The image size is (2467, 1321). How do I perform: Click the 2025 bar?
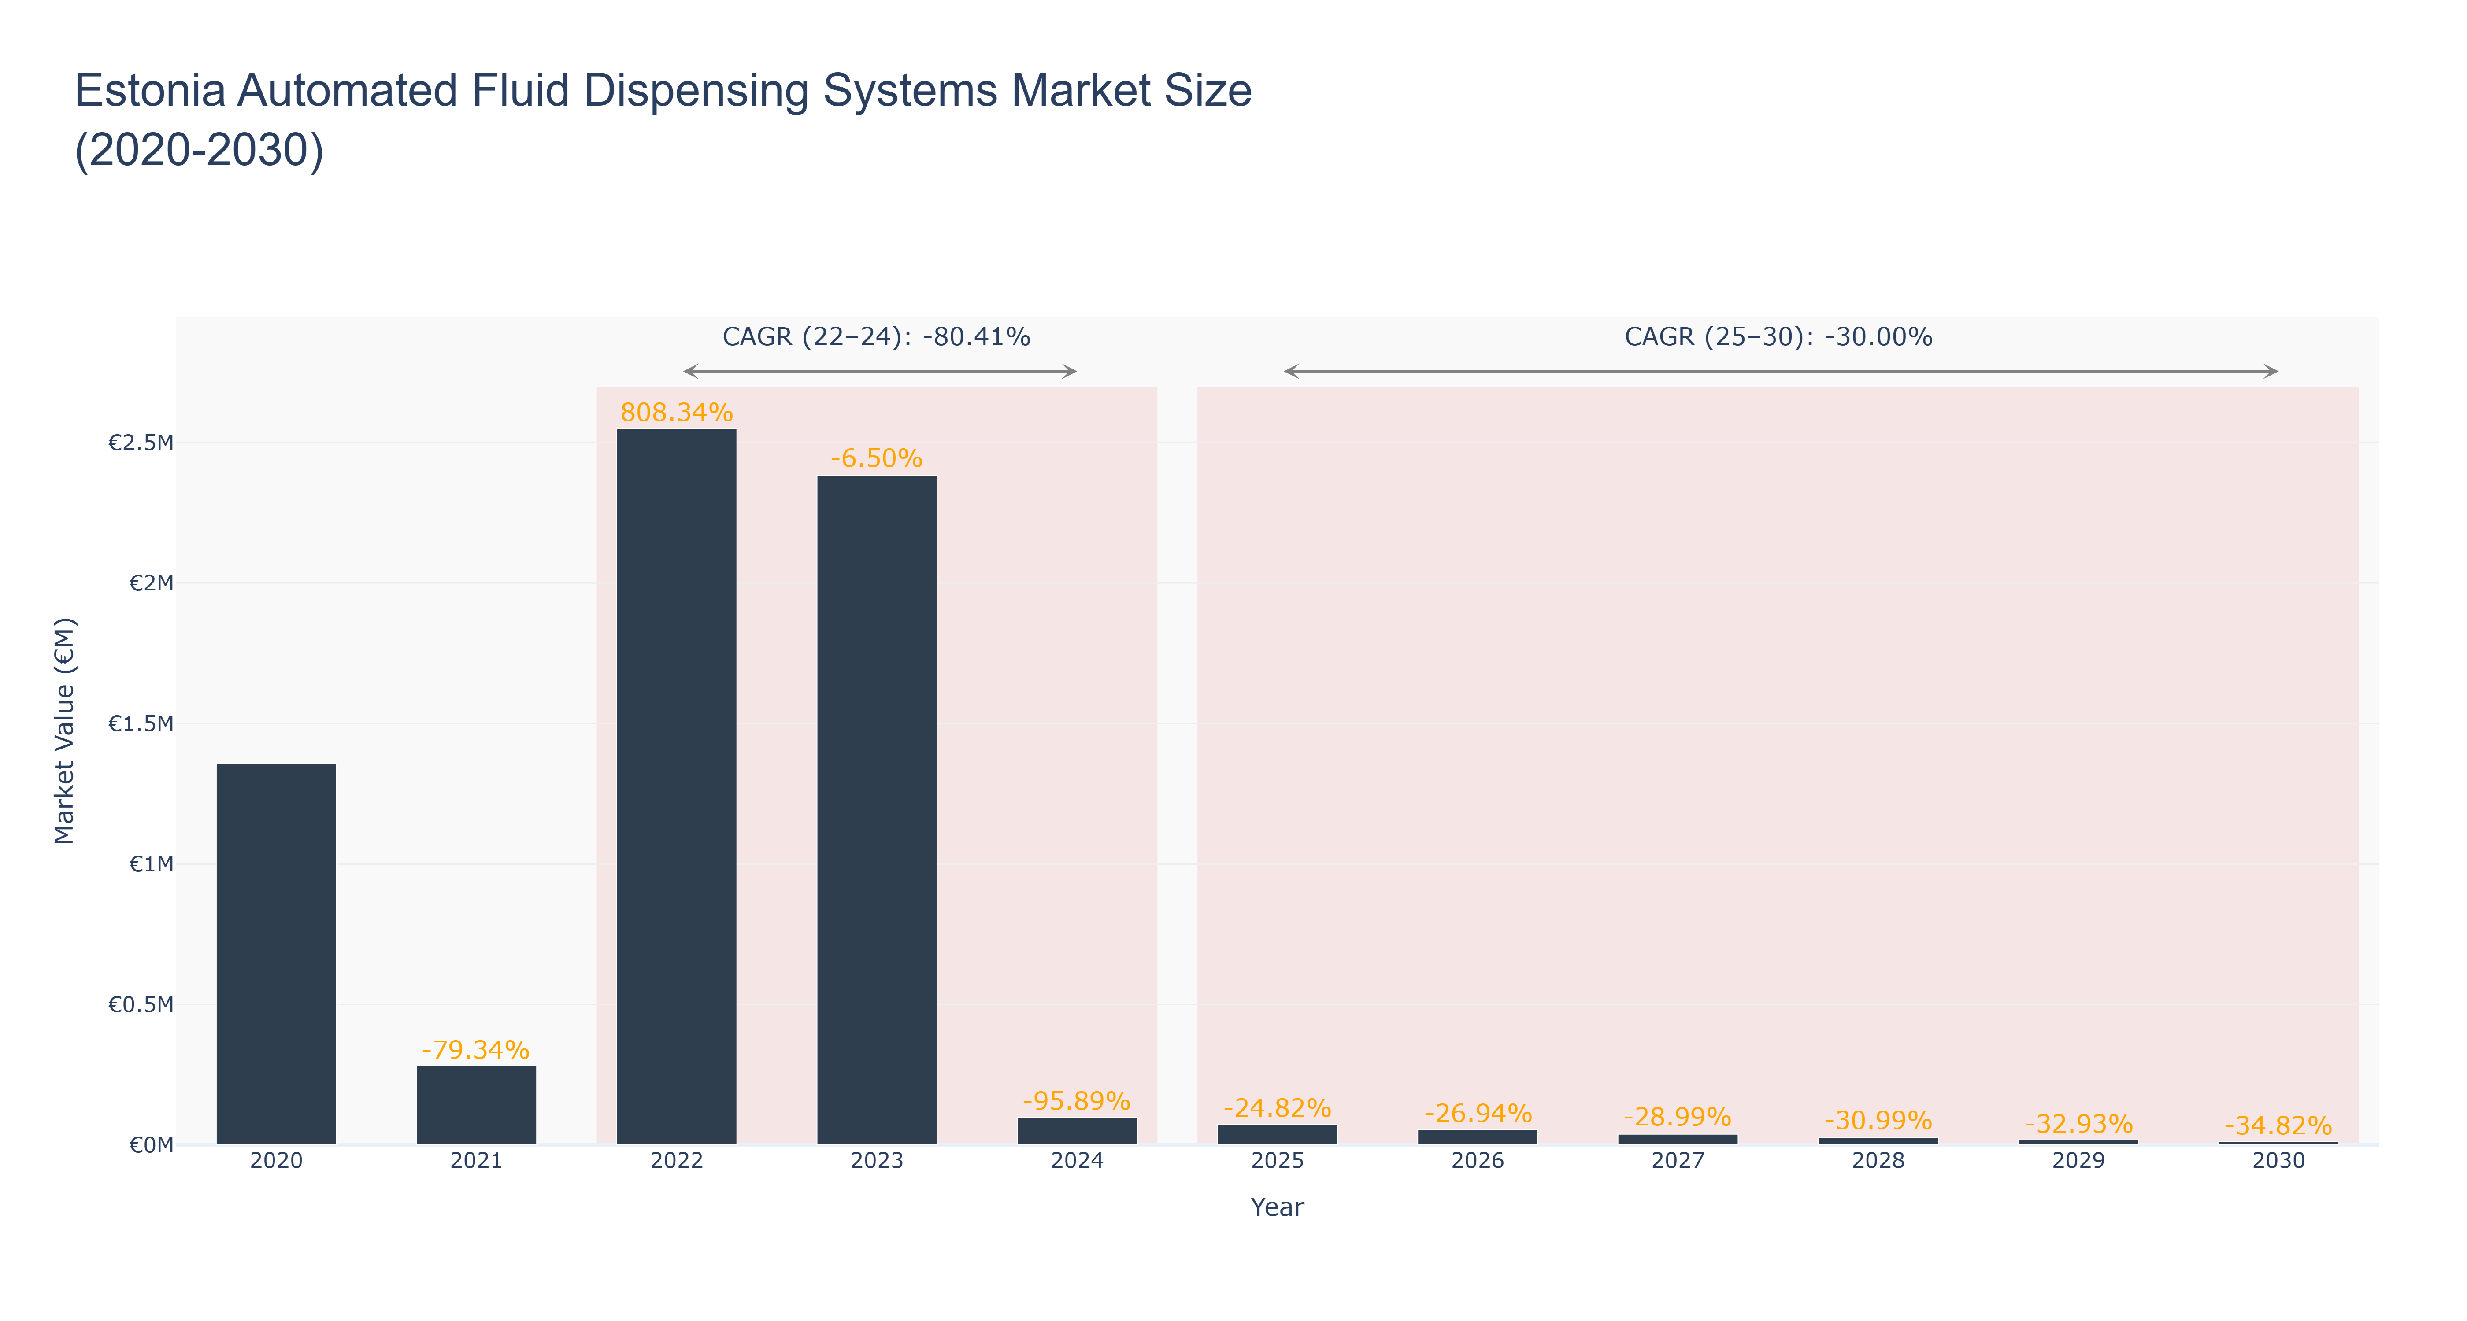[x=1277, y=1134]
